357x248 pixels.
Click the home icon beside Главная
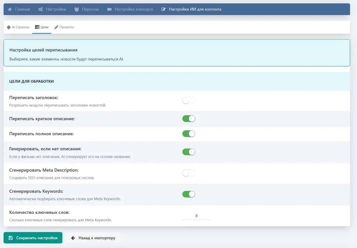(x=10, y=9)
